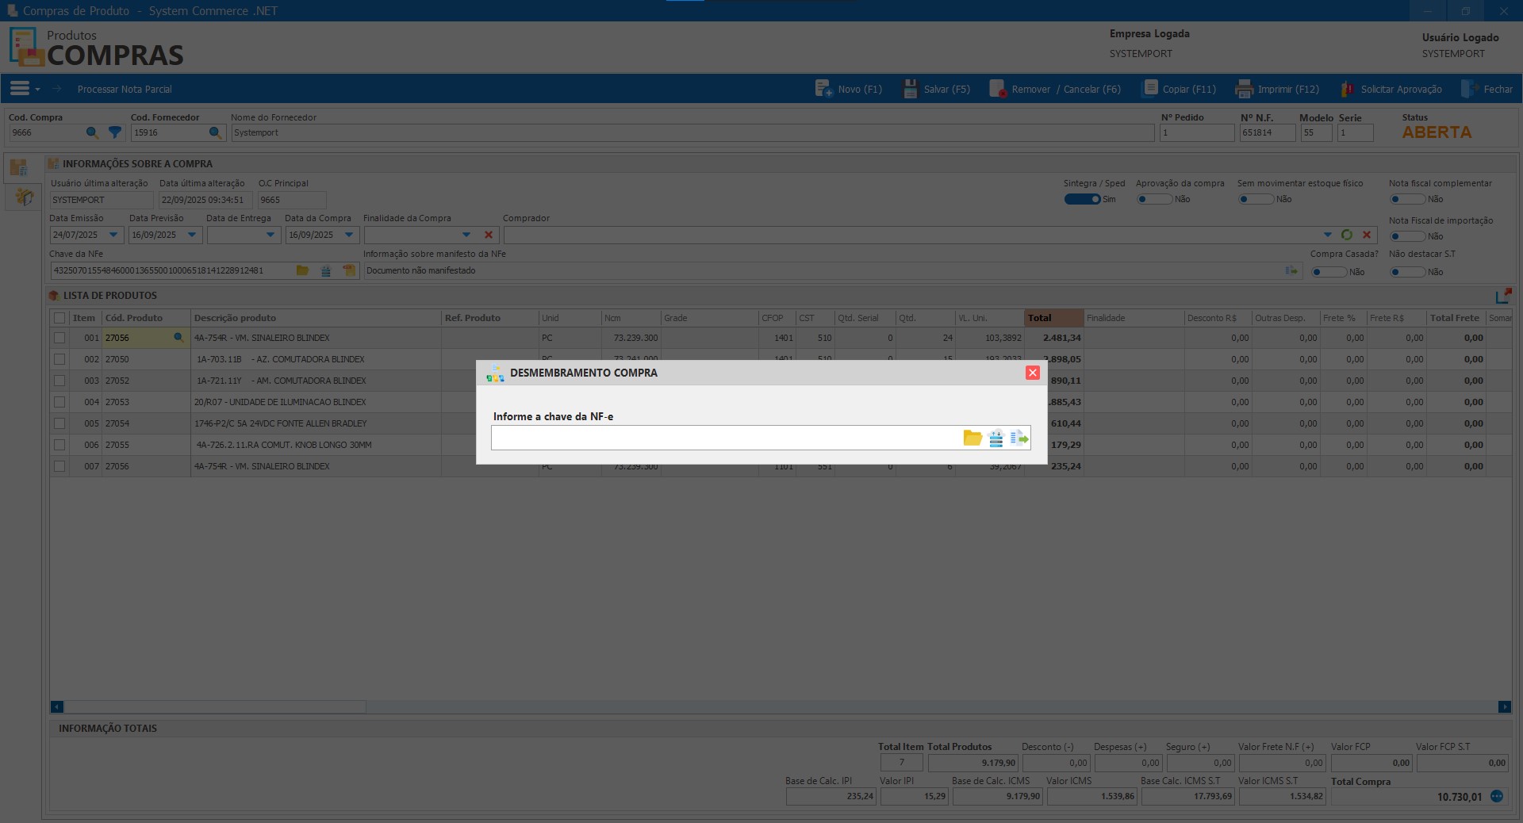Viewport: 1523px width, 823px height.
Task: Click the red X to clear Finalidade da Compra
Action: pyautogui.click(x=489, y=235)
